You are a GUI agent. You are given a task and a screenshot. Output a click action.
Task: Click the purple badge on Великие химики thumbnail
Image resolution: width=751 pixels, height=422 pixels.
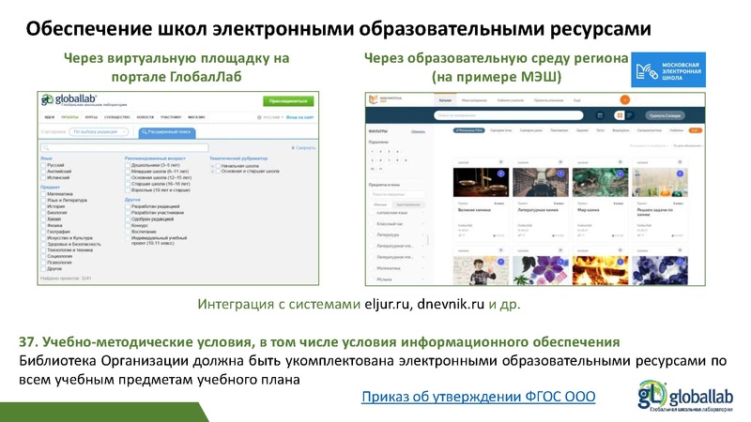(x=501, y=173)
